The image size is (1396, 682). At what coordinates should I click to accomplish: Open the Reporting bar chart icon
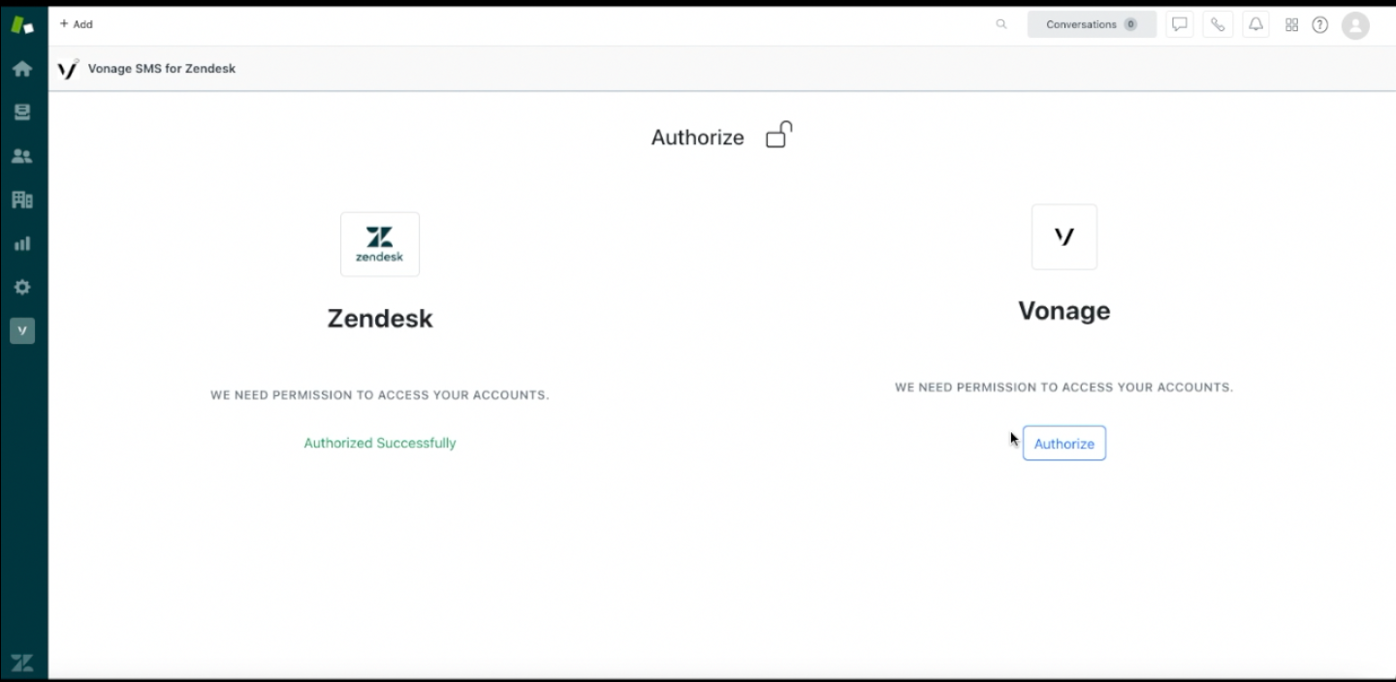click(x=22, y=243)
